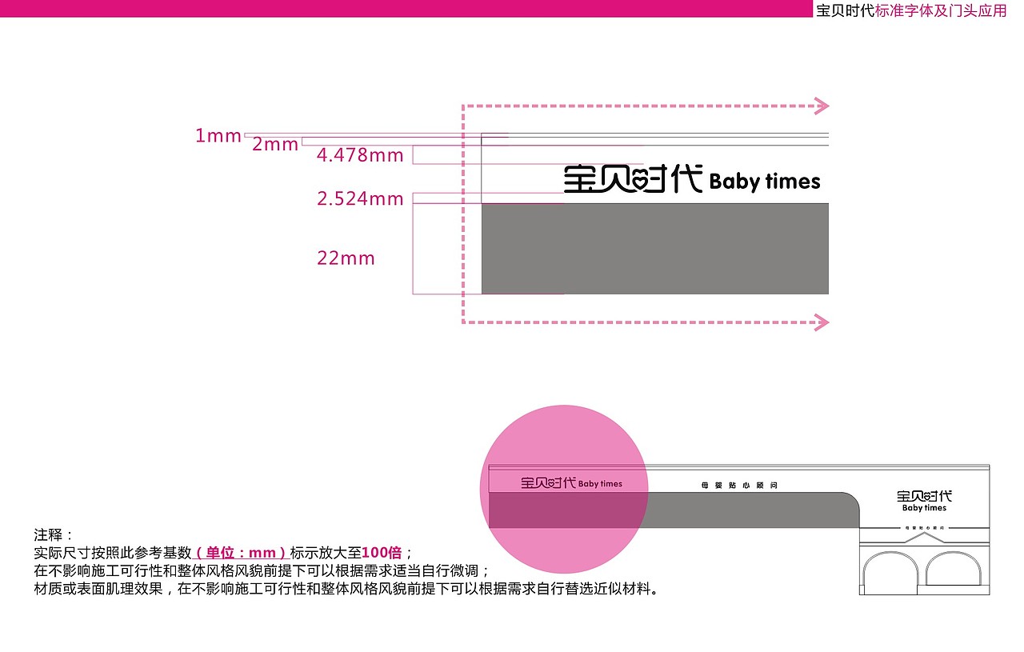Click 母婴贴心顾问 text on the storefront banner
Screen dimensions: 1024x652
click(x=739, y=486)
